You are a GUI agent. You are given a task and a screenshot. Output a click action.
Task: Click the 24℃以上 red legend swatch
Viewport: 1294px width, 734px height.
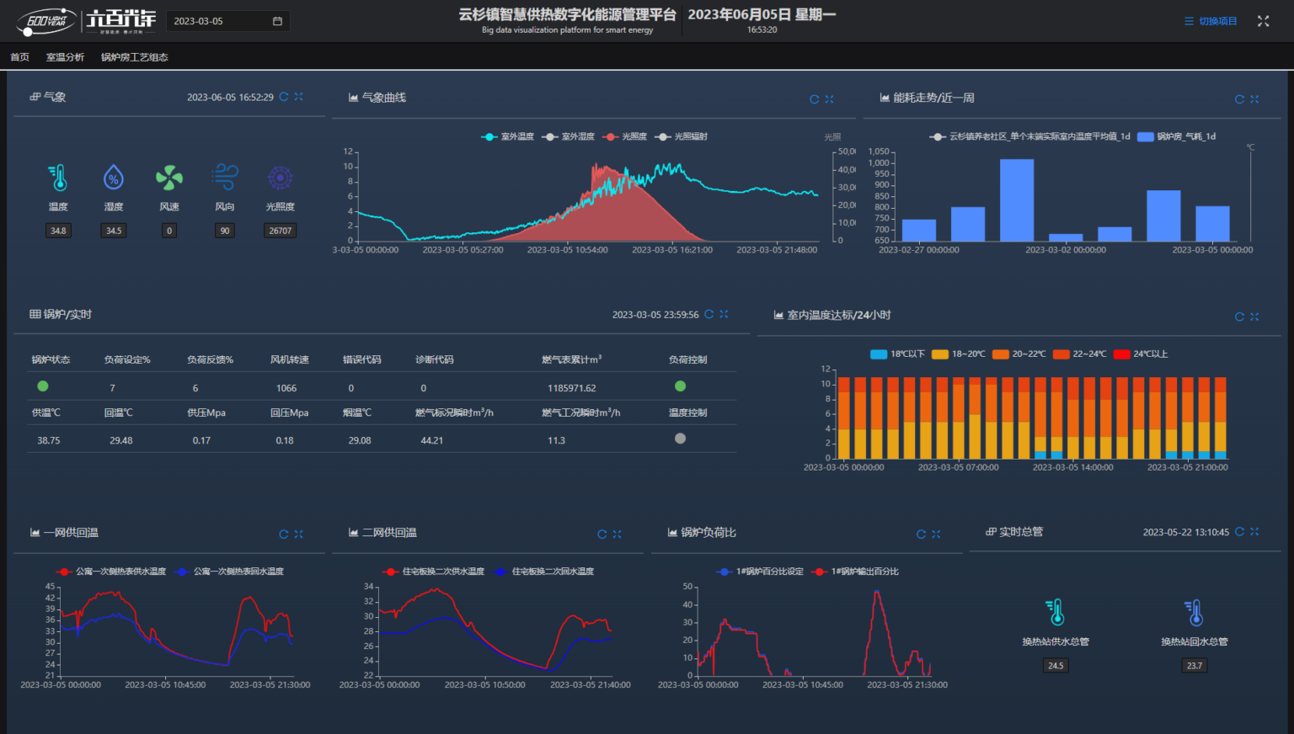[x=1121, y=354]
